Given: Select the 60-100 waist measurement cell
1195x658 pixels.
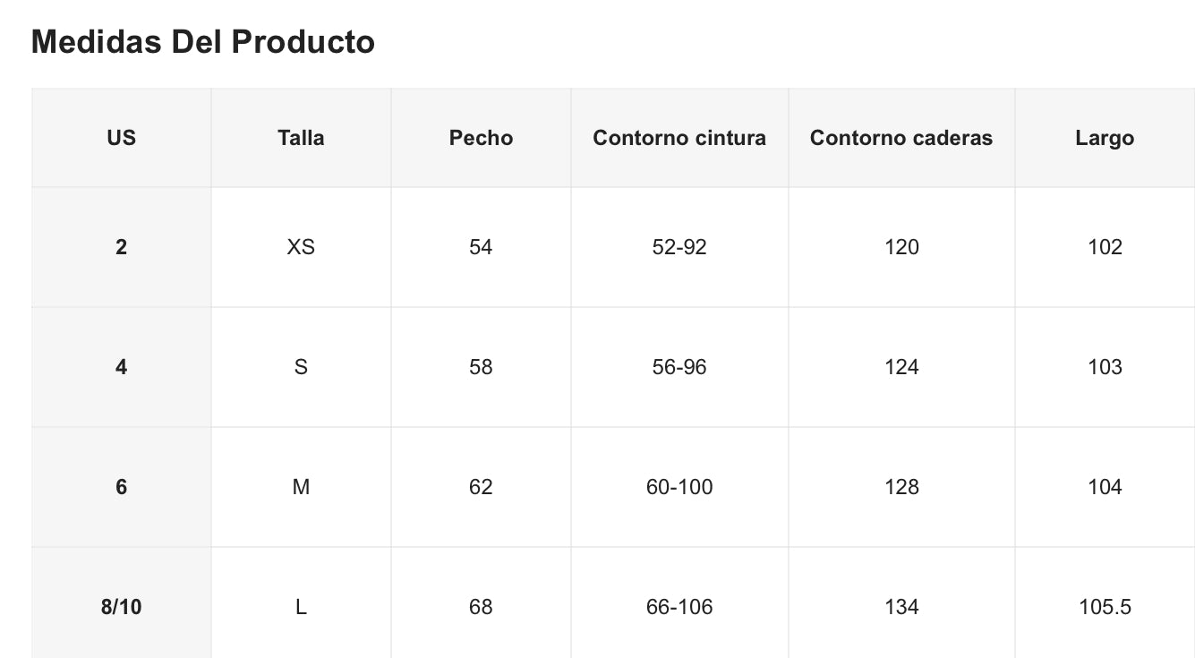Looking at the screenshot, I should pyautogui.click(x=679, y=487).
